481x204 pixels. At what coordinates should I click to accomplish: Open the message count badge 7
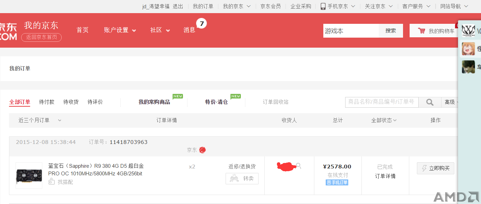point(201,23)
